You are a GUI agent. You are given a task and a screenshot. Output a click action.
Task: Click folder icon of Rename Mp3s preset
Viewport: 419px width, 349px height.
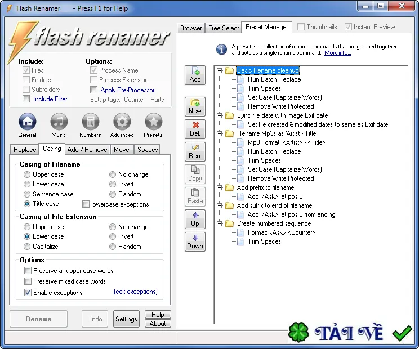229,133
